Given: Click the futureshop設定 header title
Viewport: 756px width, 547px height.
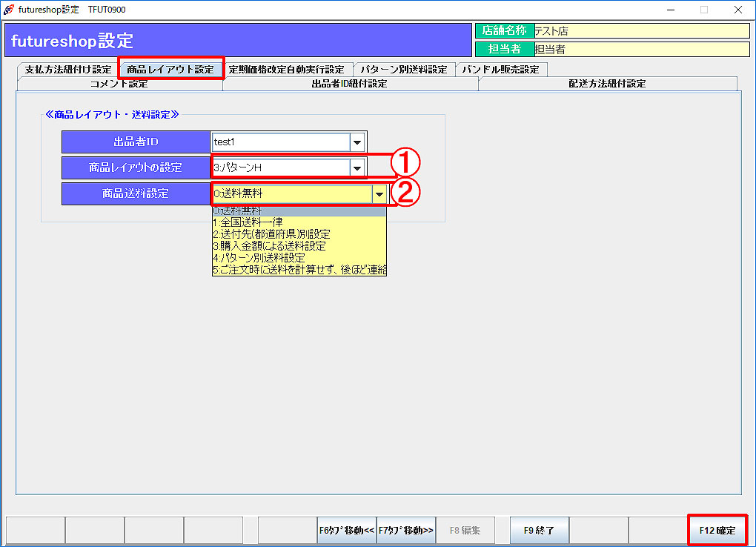Looking at the screenshot, I should (x=72, y=41).
